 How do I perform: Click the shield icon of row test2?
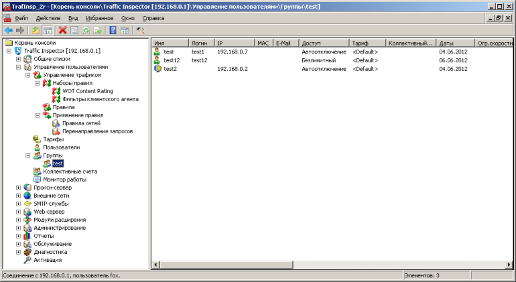point(157,69)
